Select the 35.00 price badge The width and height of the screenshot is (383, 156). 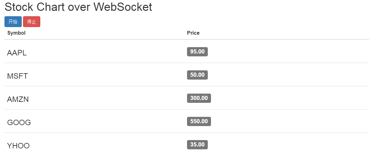pos(197,145)
